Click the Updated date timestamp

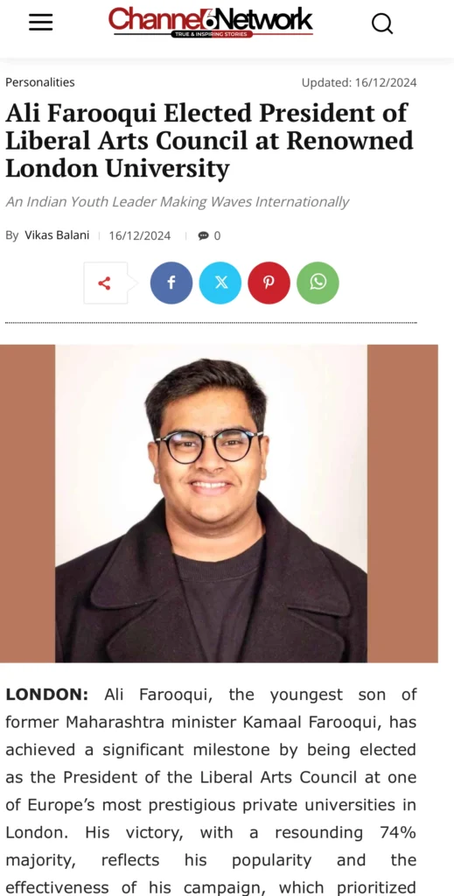point(360,82)
